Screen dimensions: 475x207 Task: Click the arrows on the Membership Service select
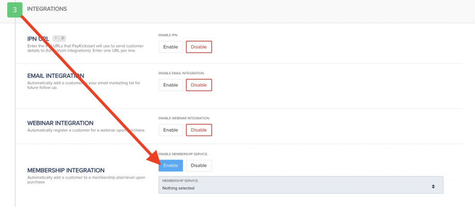tap(434, 186)
